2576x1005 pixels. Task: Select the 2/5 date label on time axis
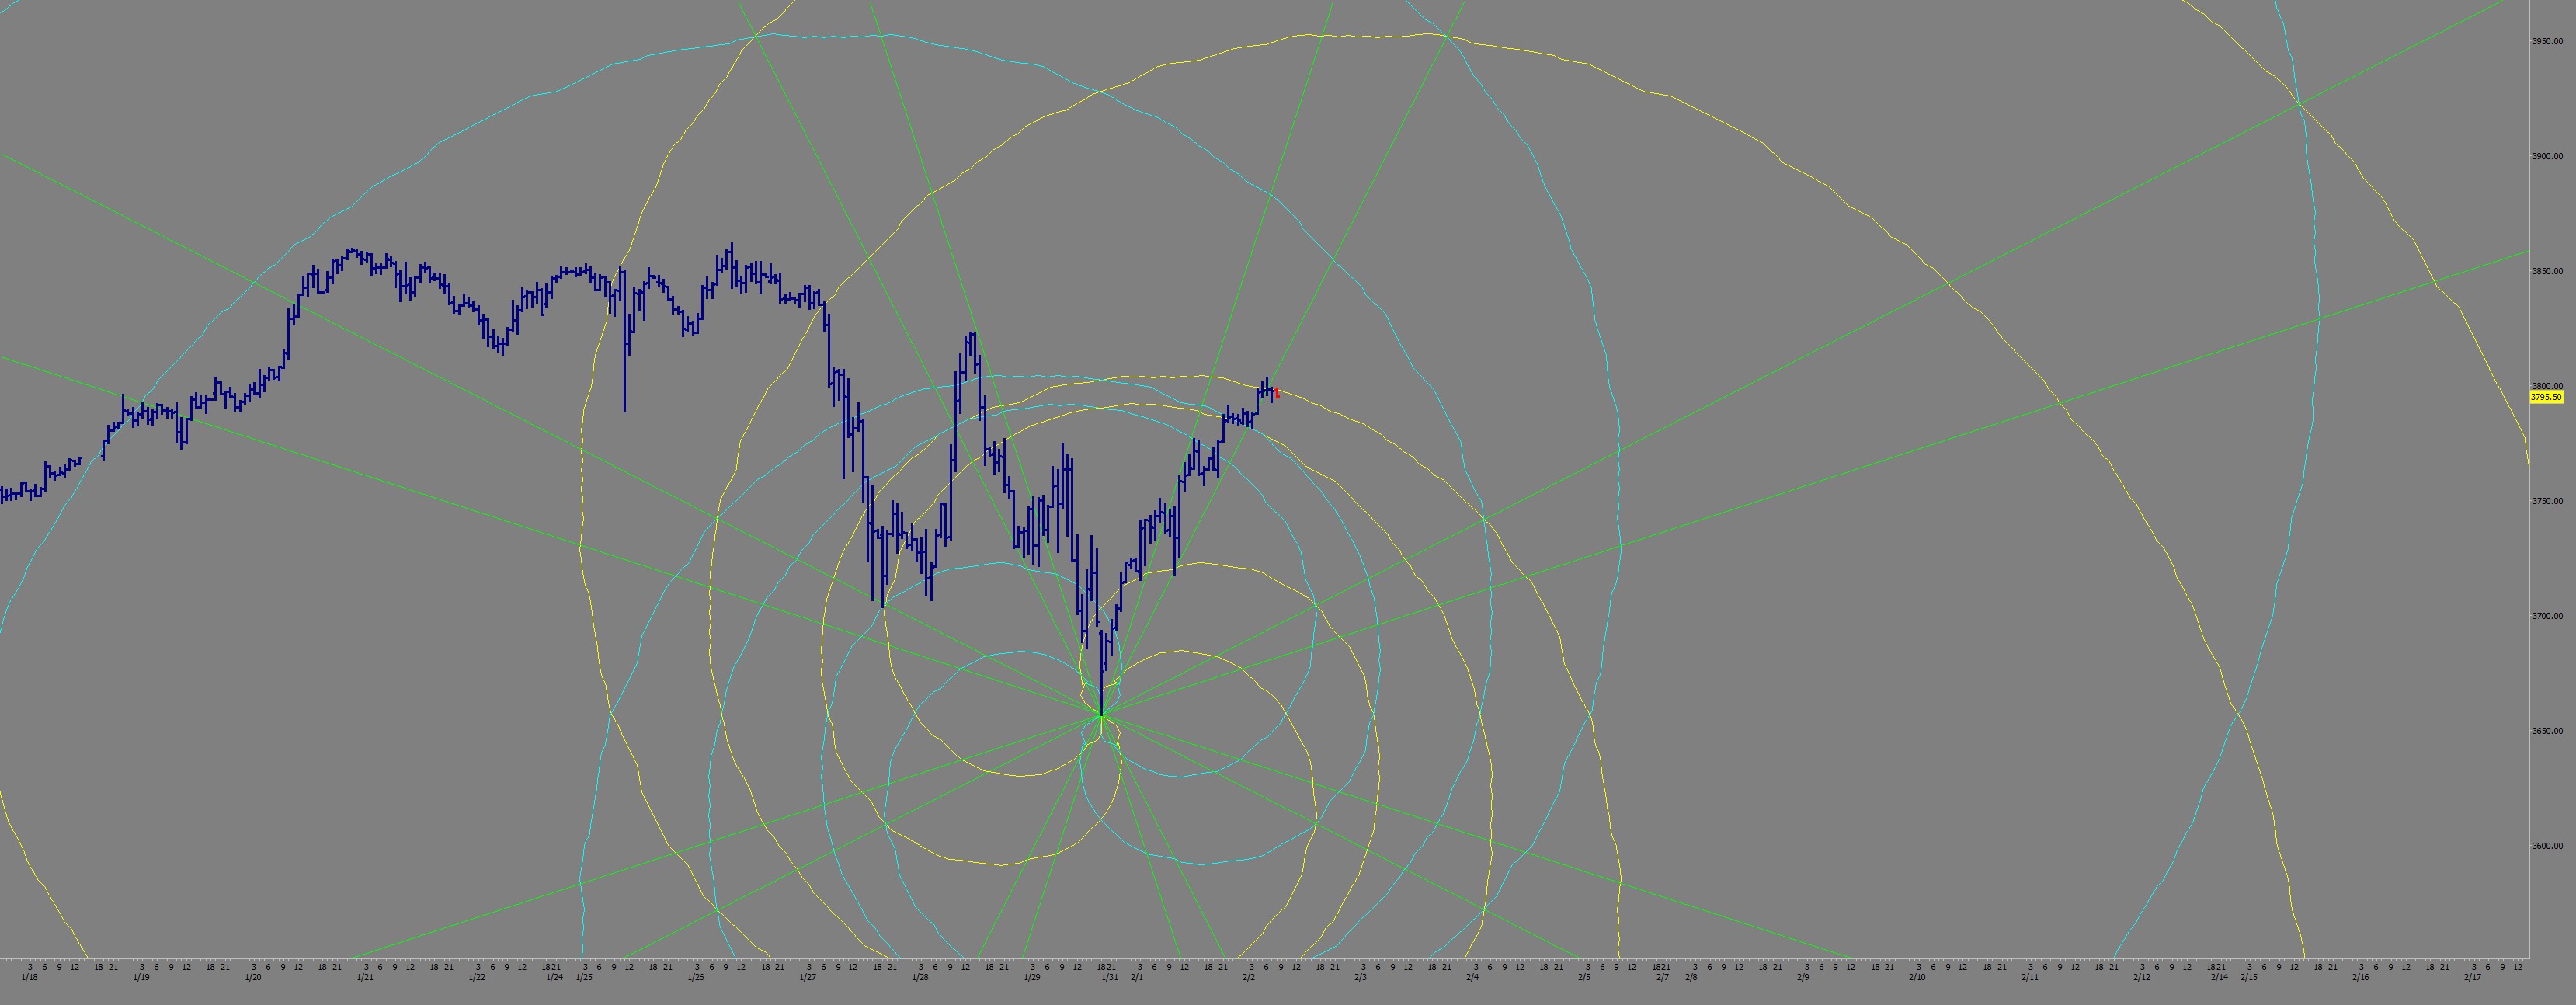click(x=1585, y=977)
